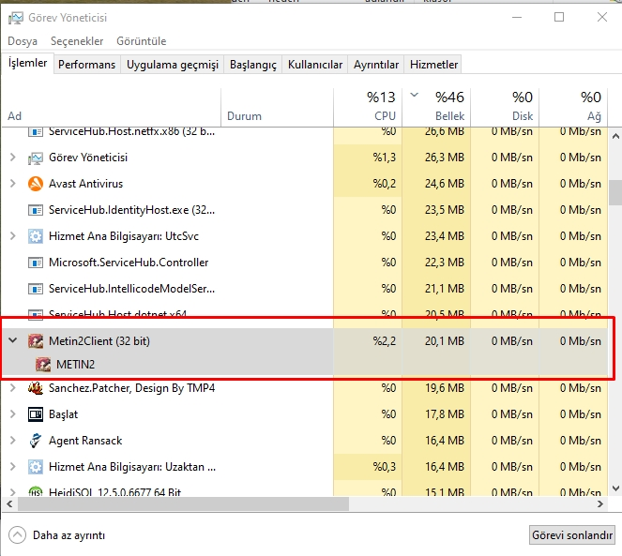Sort by the Durum column header
The image size is (622, 556).
277,107
